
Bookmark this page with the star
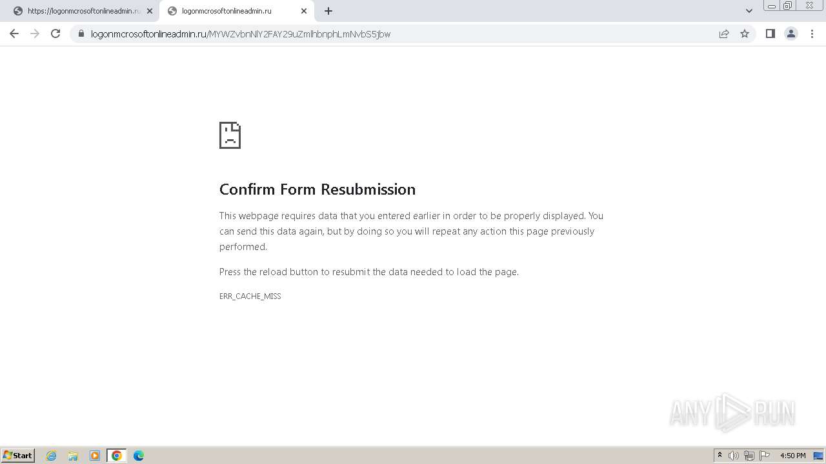[x=745, y=34]
